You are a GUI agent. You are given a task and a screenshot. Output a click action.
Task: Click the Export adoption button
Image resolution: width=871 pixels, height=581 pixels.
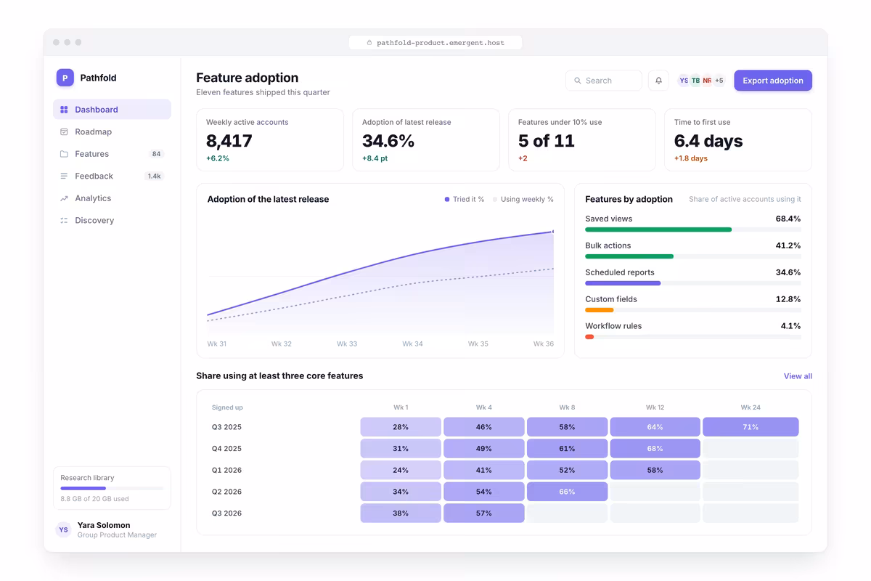click(x=773, y=81)
